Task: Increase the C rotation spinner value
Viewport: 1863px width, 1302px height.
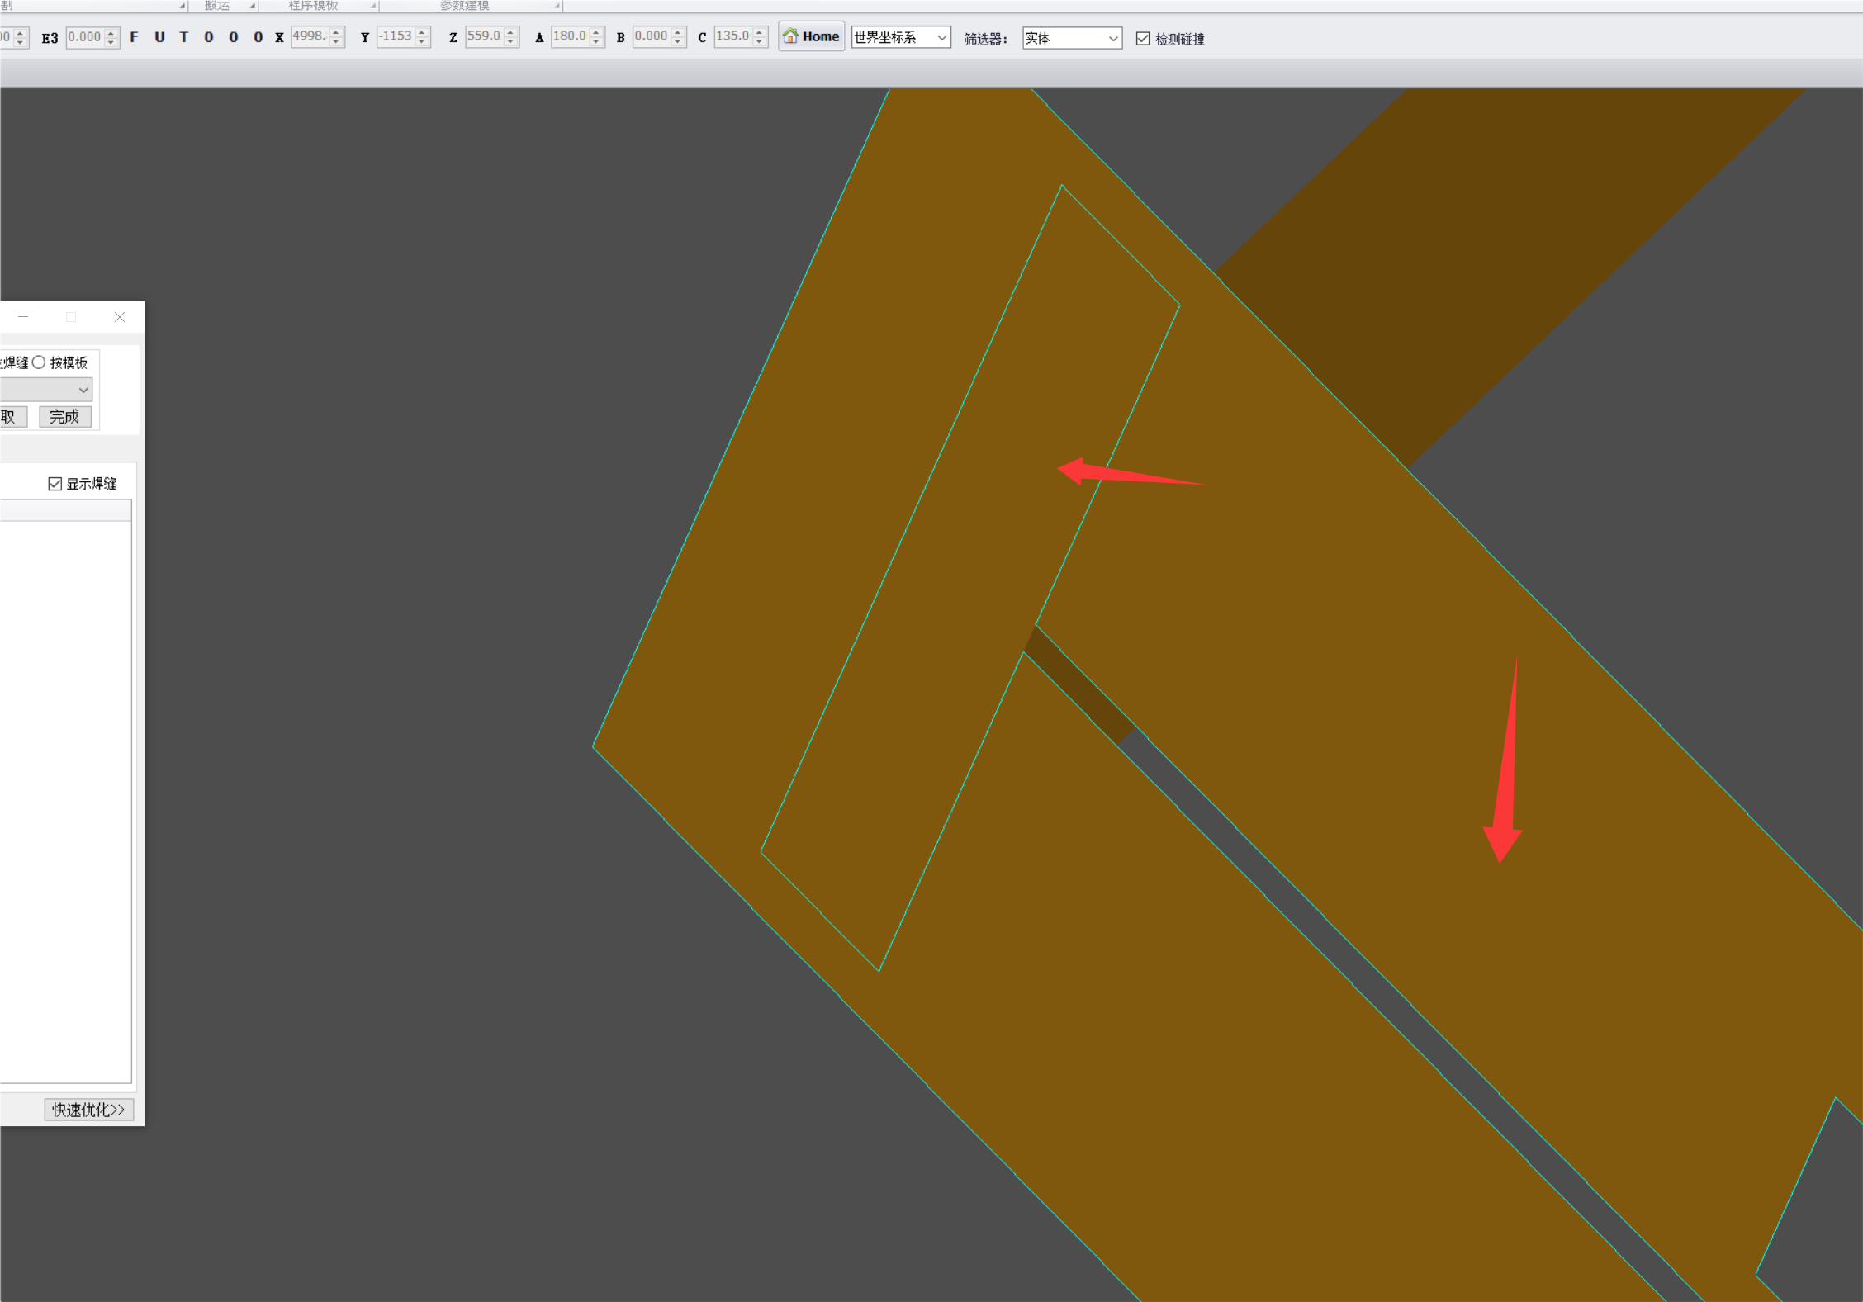Action: click(760, 32)
